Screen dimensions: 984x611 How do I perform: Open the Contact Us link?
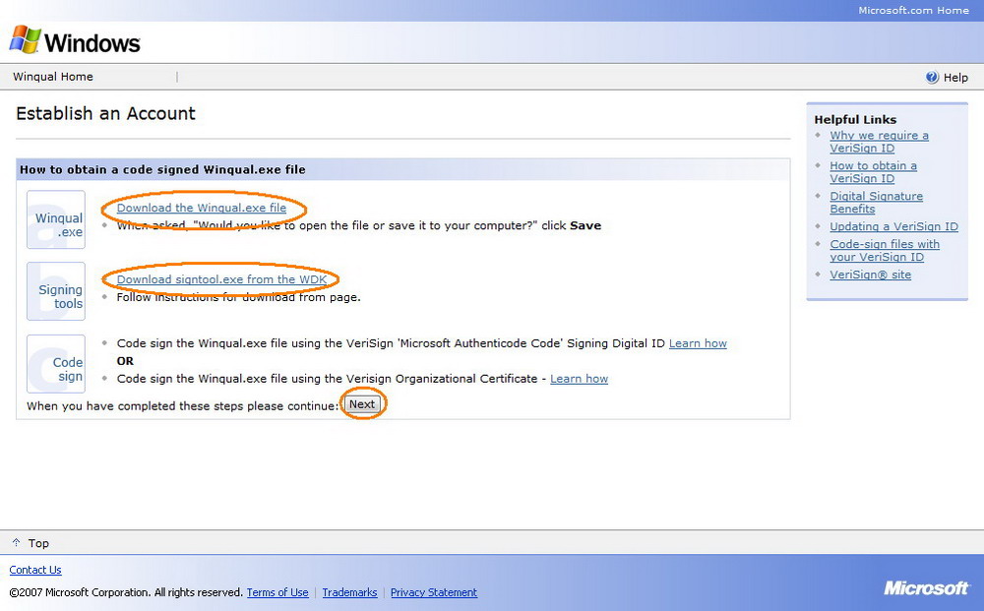pos(35,570)
